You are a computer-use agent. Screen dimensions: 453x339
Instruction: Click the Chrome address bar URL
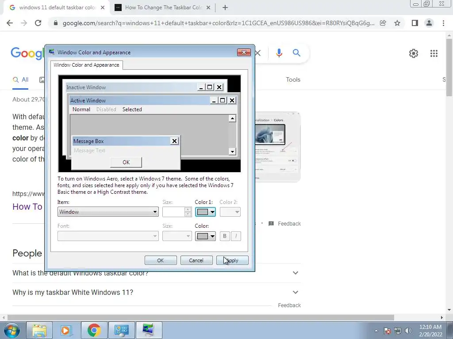point(219,23)
